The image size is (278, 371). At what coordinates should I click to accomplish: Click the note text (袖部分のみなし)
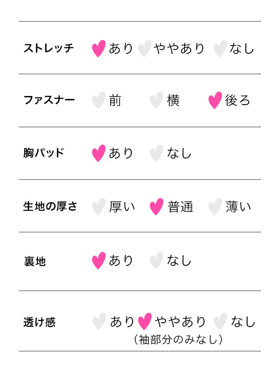[179, 340]
